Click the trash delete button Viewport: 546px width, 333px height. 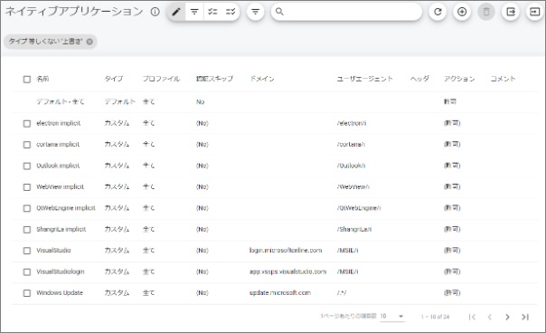click(x=486, y=12)
